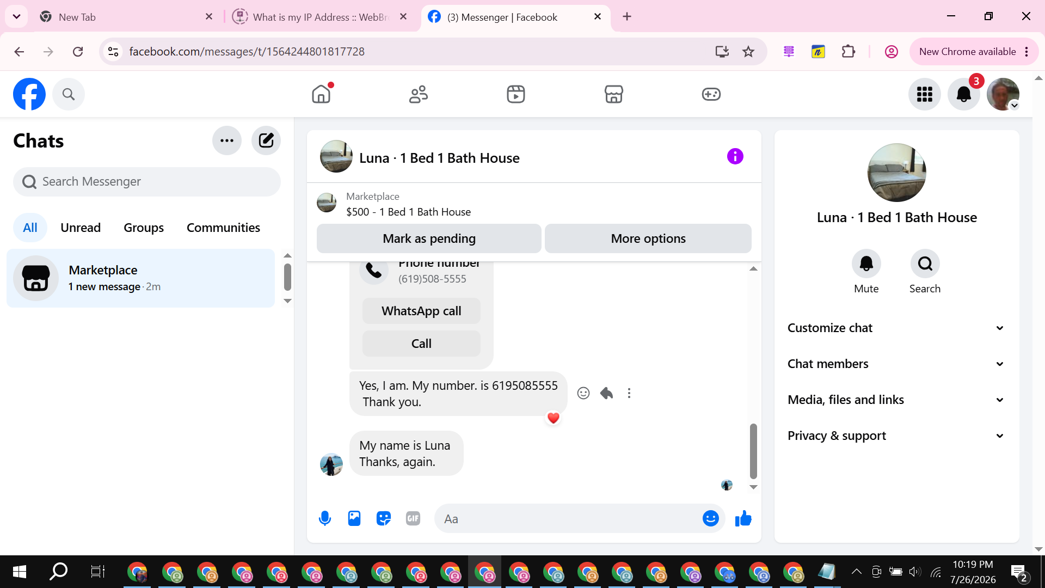Switch to the Communities filter
1045x588 pixels.
pos(223,228)
